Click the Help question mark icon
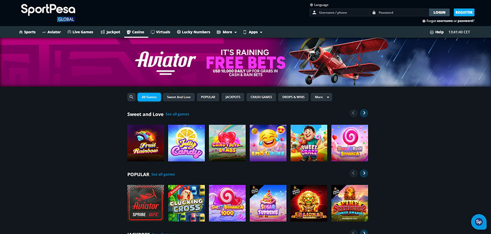This screenshot has height=234, width=491. point(432,32)
